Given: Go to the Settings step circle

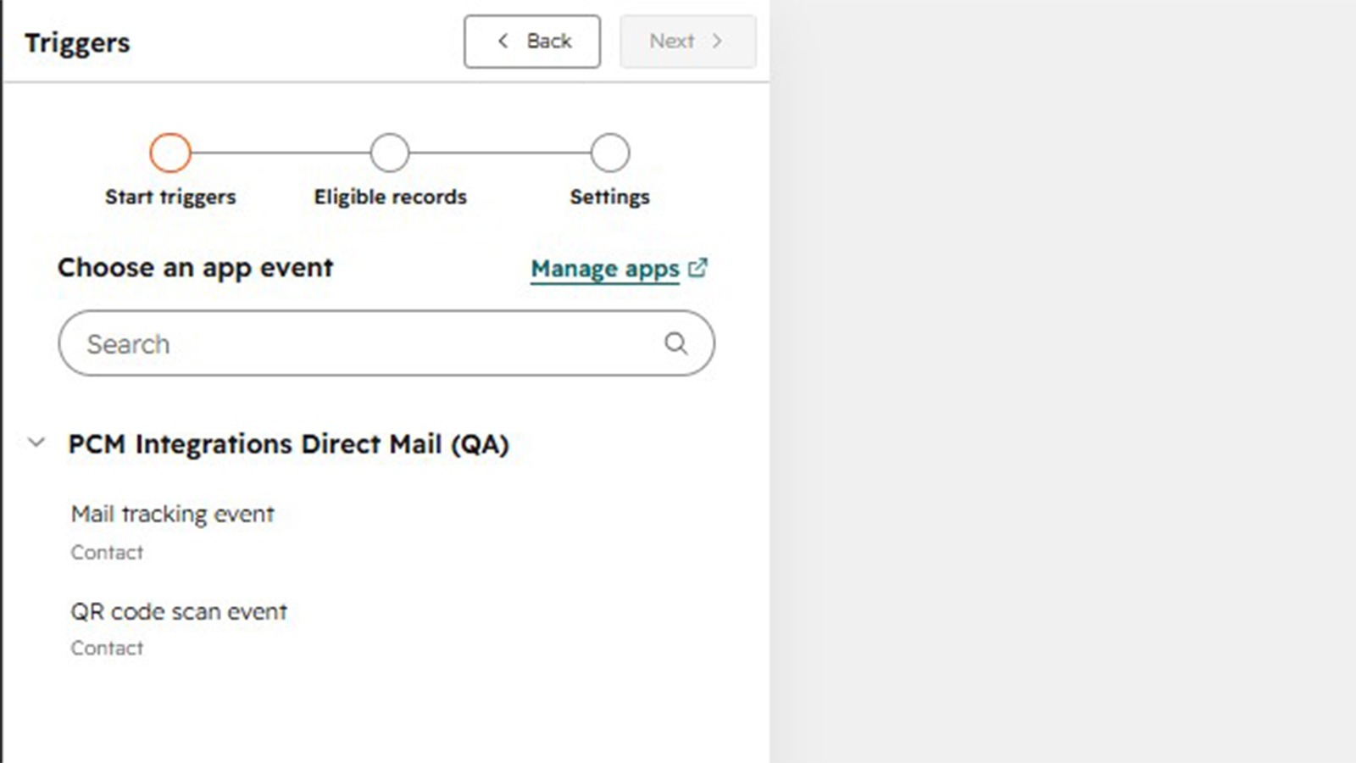Looking at the screenshot, I should [x=610, y=153].
